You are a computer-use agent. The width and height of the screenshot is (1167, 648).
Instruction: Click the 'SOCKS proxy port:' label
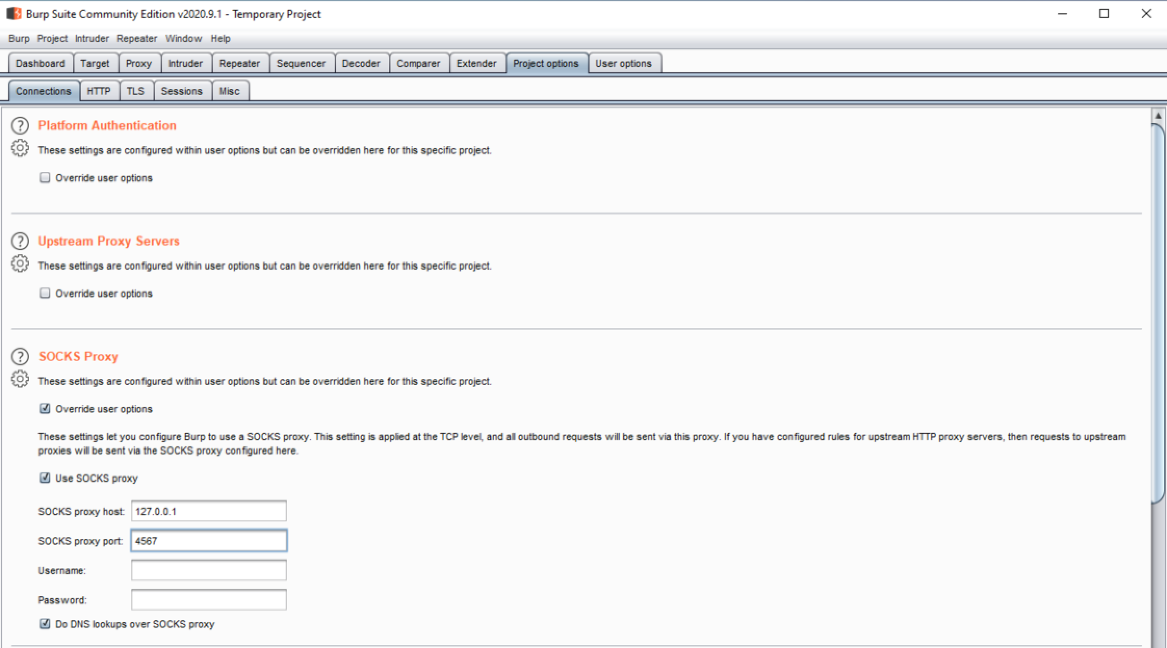[x=80, y=541]
